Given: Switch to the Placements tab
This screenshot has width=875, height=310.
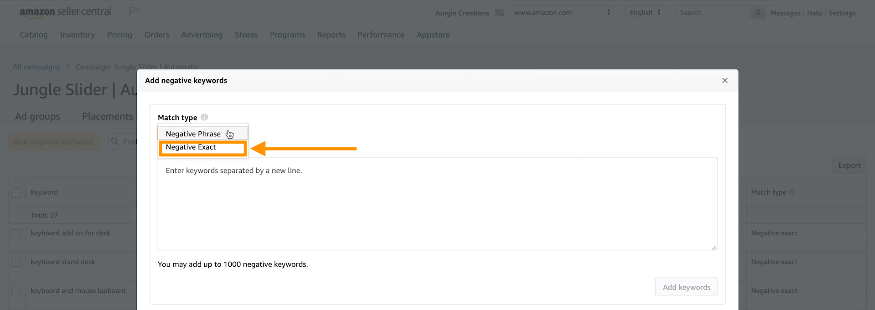Looking at the screenshot, I should coord(108,117).
